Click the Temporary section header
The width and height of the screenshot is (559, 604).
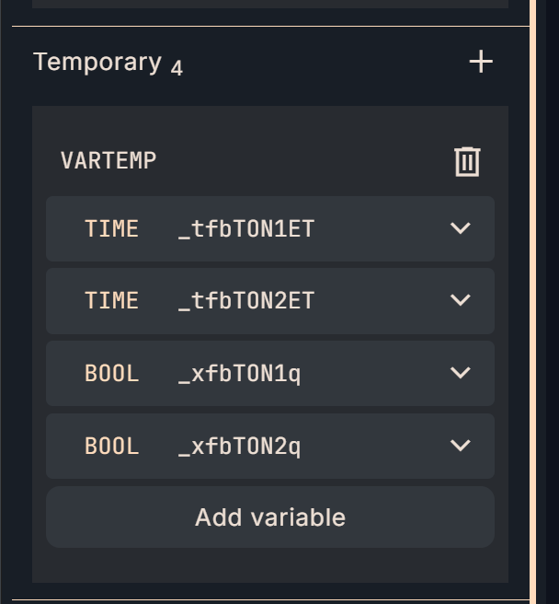coord(97,62)
